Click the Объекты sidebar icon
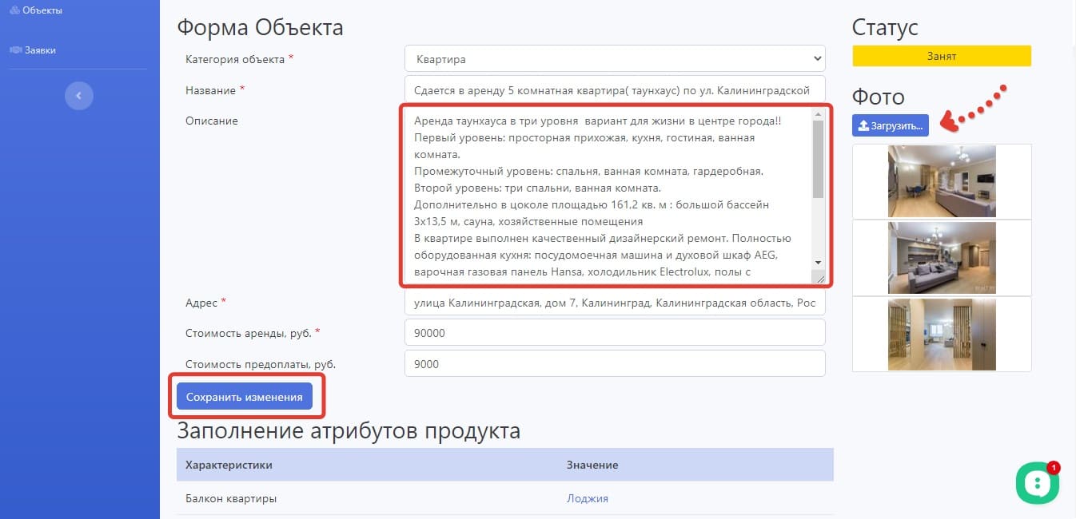Image resolution: width=1076 pixels, height=519 pixels. pyautogui.click(x=14, y=10)
